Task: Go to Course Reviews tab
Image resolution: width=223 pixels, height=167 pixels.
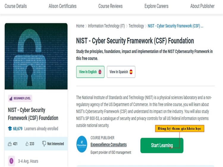Action: click(x=110, y=6)
